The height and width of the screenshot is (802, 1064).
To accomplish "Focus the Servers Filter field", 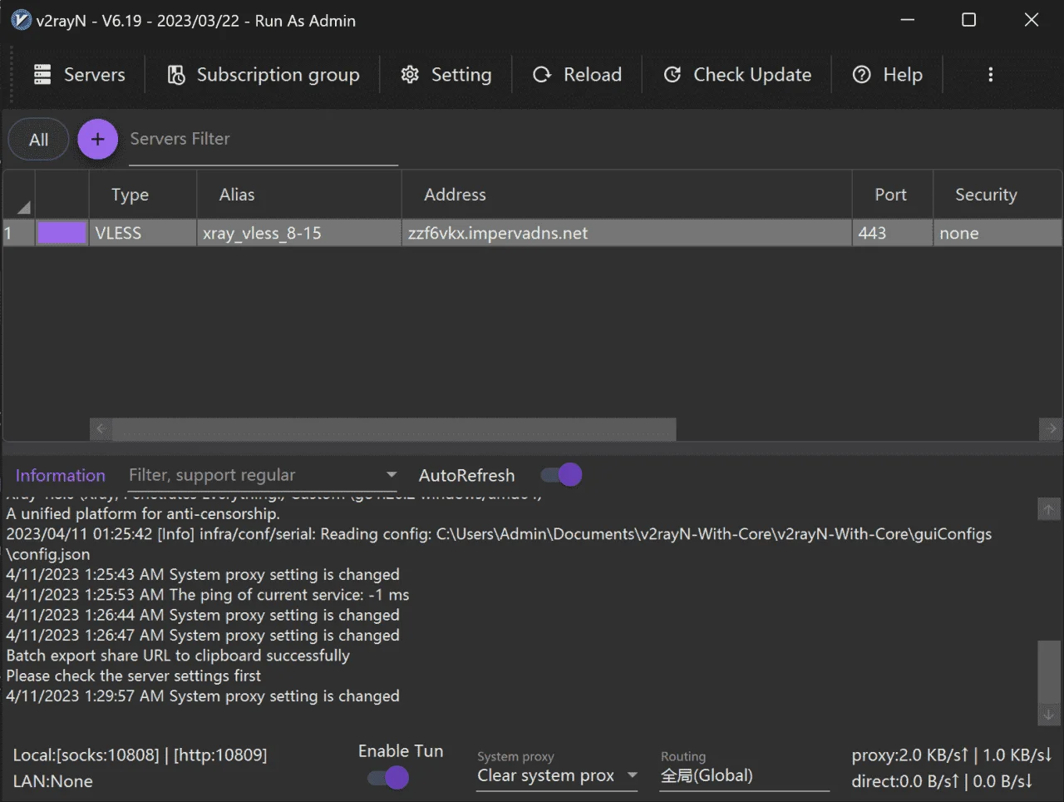I will [x=264, y=140].
